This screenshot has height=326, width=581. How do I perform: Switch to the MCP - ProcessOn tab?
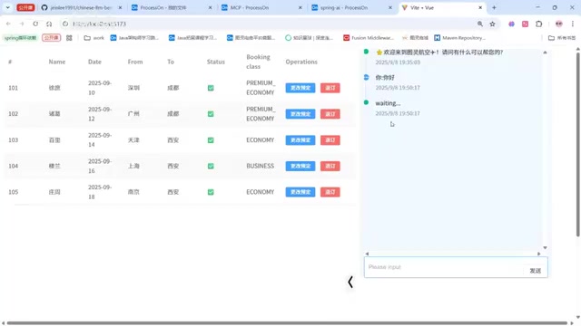coord(261,7)
